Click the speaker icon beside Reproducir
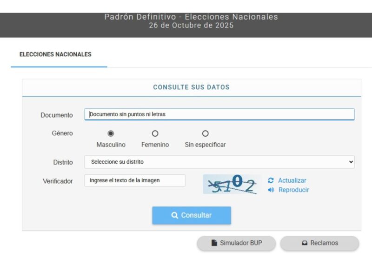This screenshot has height=272, width=372. coord(271,190)
